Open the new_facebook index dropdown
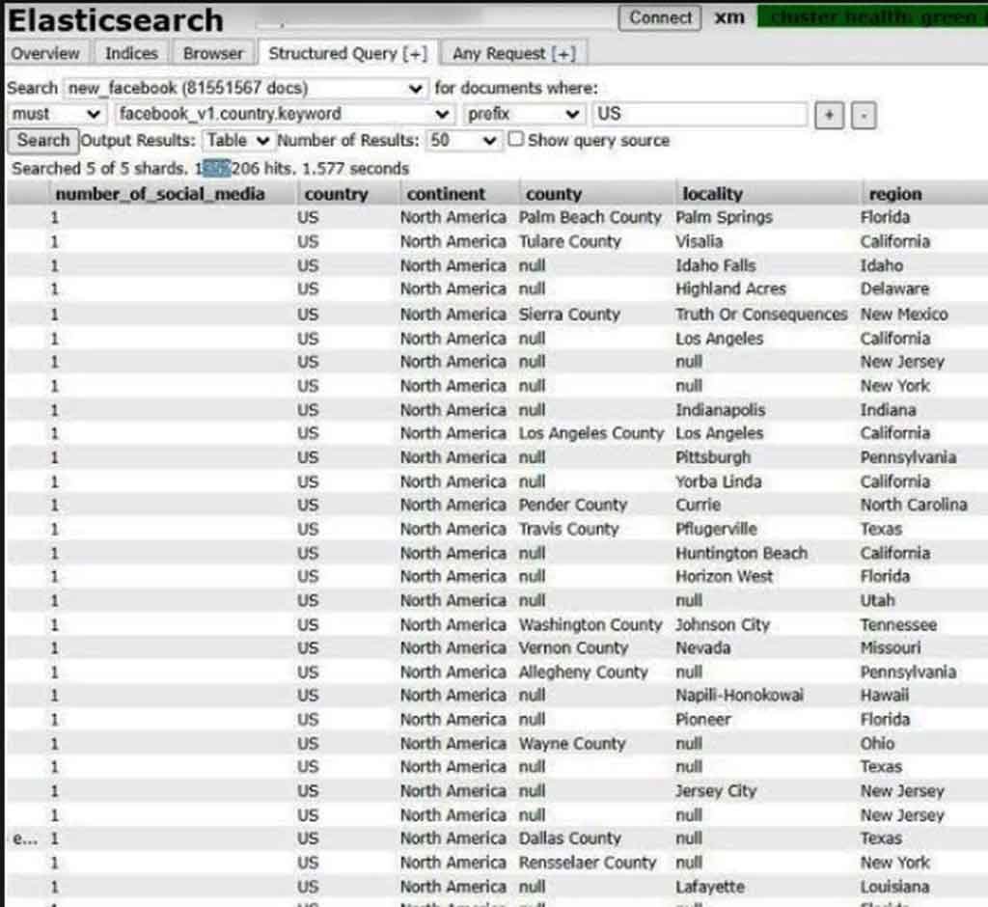The height and width of the screenshot is (907, 988). pyautogui.click(x=245, y=88)
